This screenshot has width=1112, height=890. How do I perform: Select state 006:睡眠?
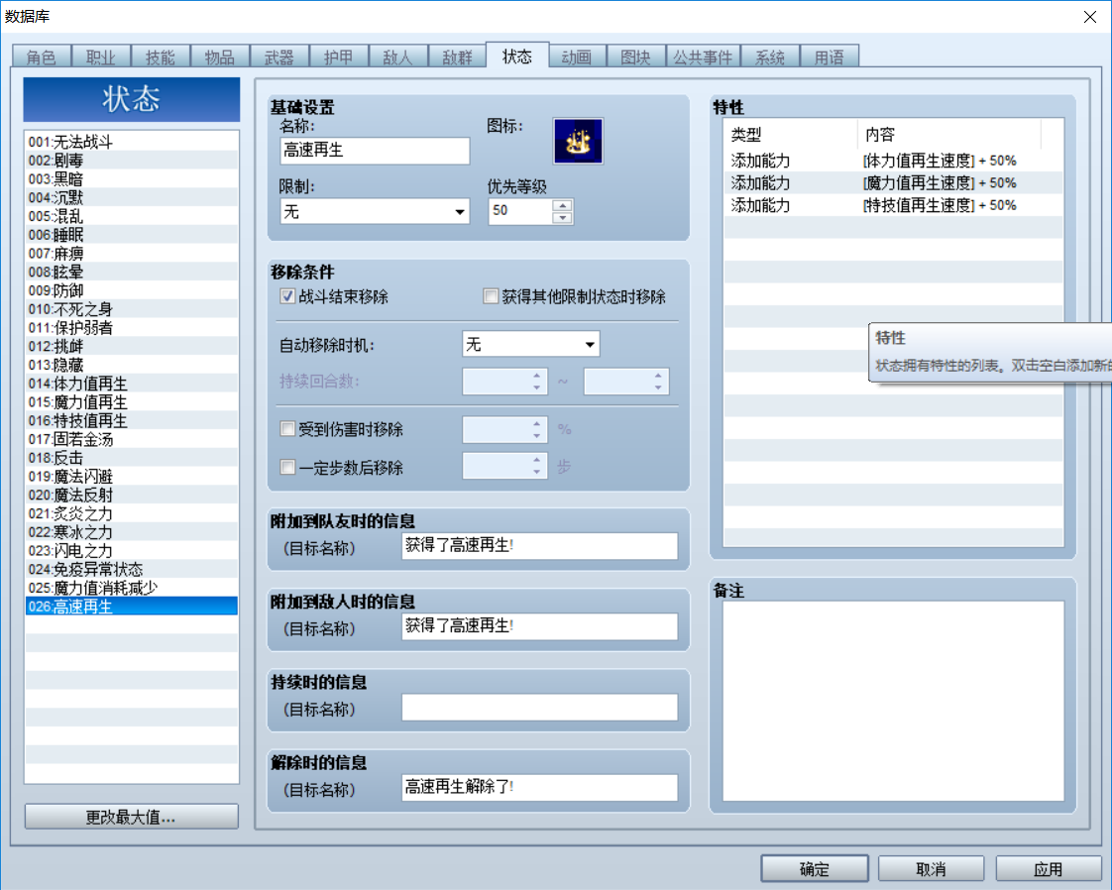coord(131,235)
